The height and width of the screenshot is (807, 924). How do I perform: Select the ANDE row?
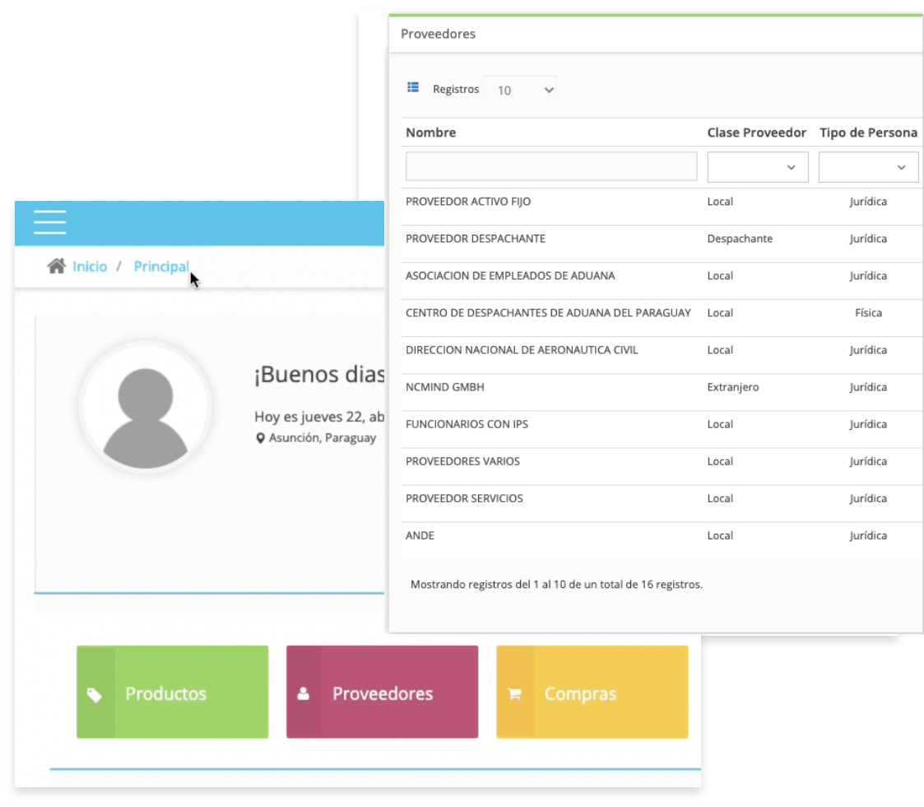click(x=662, y=540)
